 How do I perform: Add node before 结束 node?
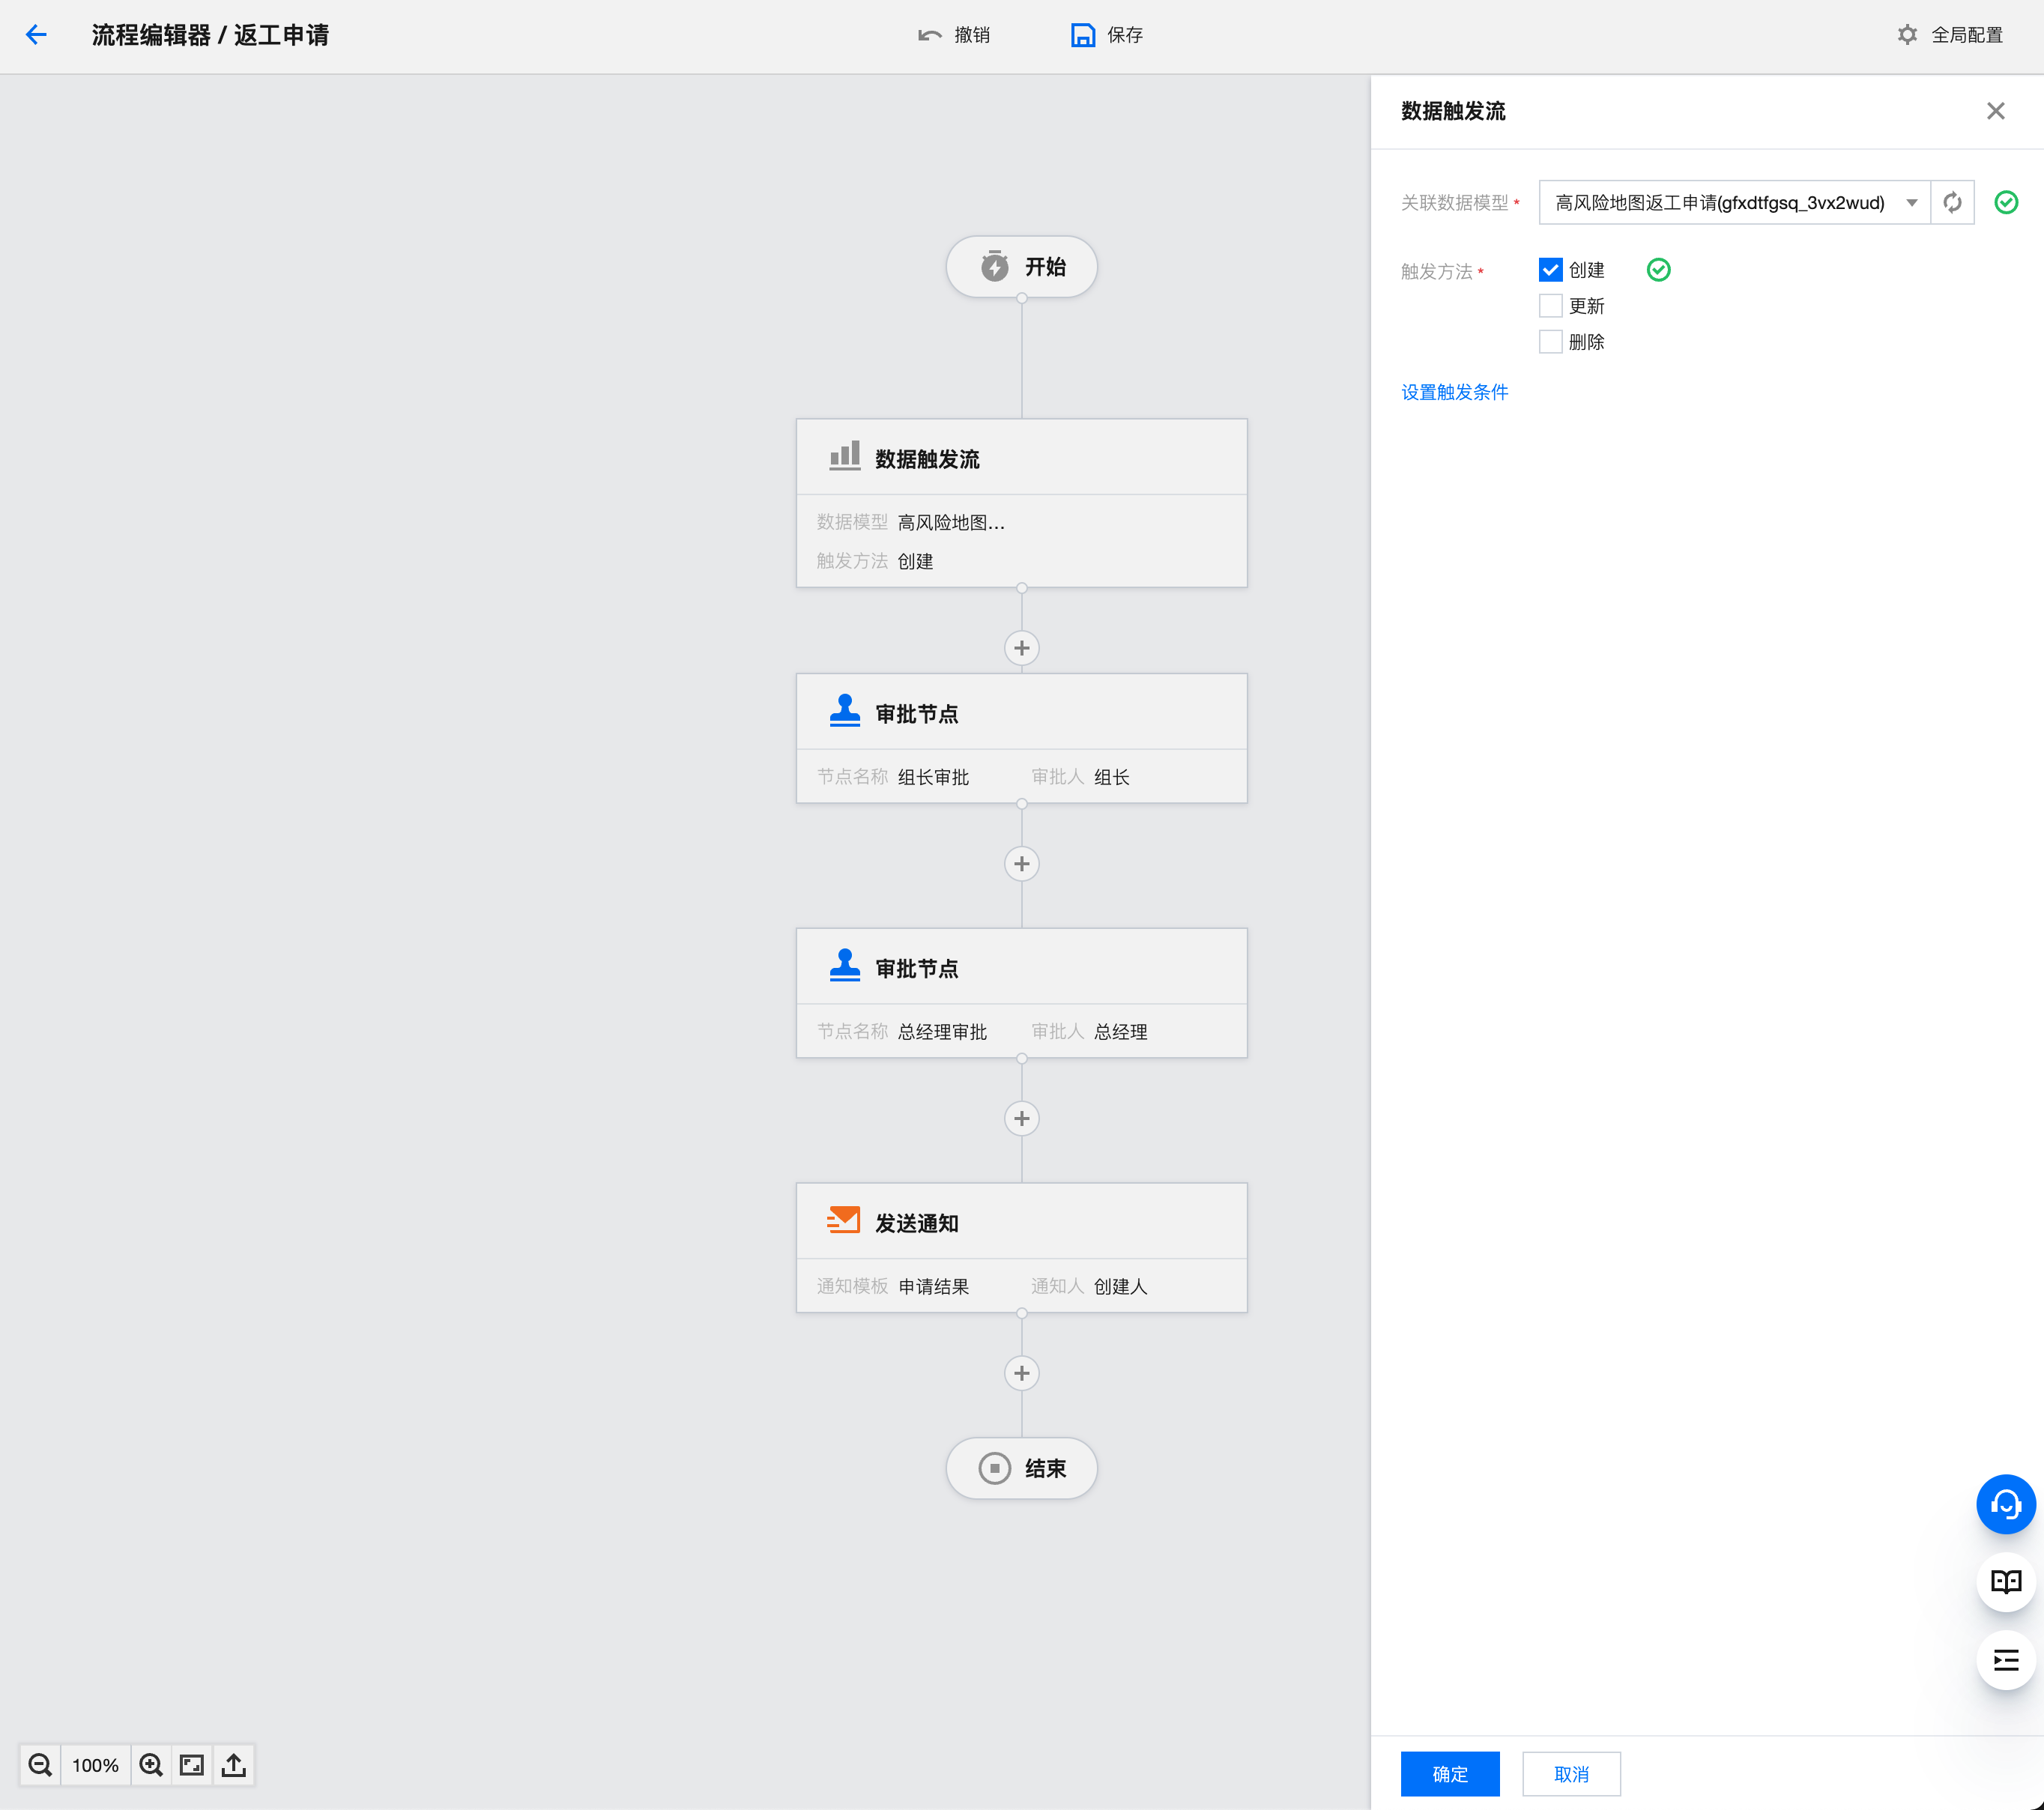(x=1021, y=1373)
